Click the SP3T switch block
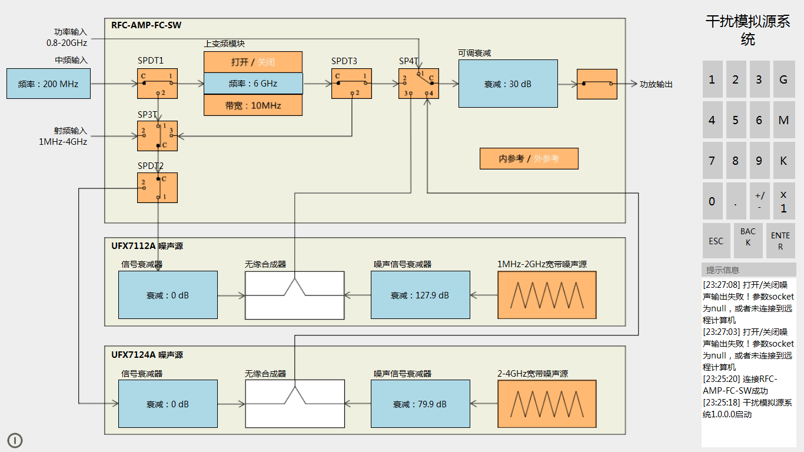Image resolution: width=804 pixels, height=452 pixels. [157, 136]
